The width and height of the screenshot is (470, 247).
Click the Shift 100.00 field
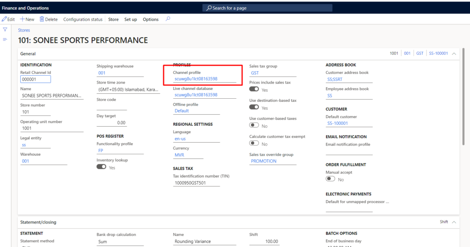pos(264,241)
